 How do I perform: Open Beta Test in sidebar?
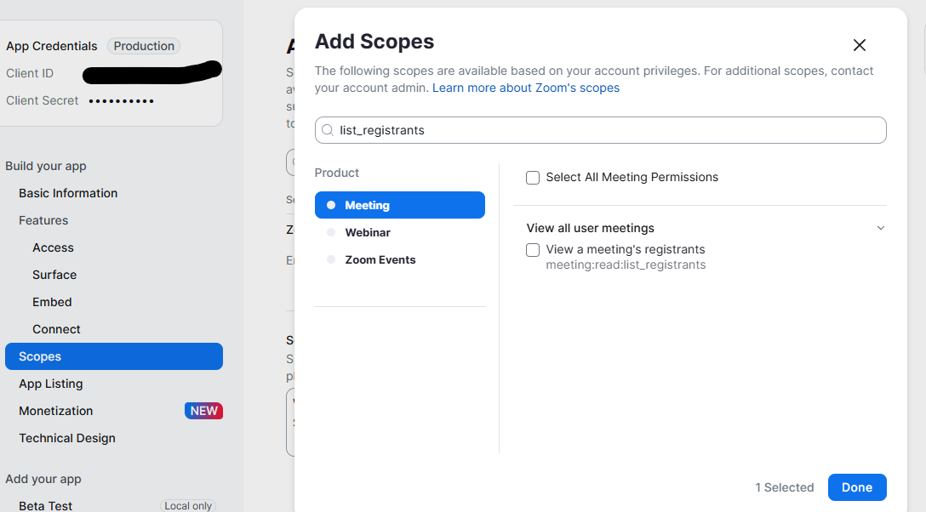(x=46, y=505)
